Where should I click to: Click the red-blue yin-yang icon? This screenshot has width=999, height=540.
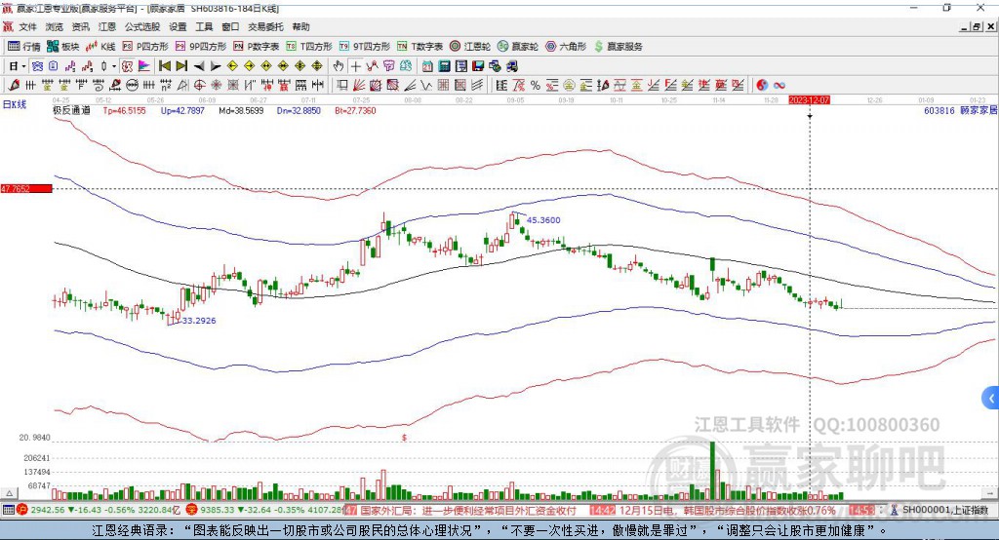click(761, 85)
